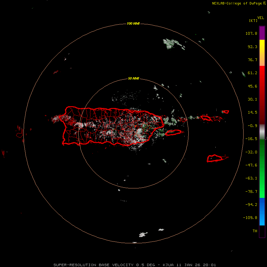
Task: Click the [KT] units label
Action: click(x=253, y=20)
